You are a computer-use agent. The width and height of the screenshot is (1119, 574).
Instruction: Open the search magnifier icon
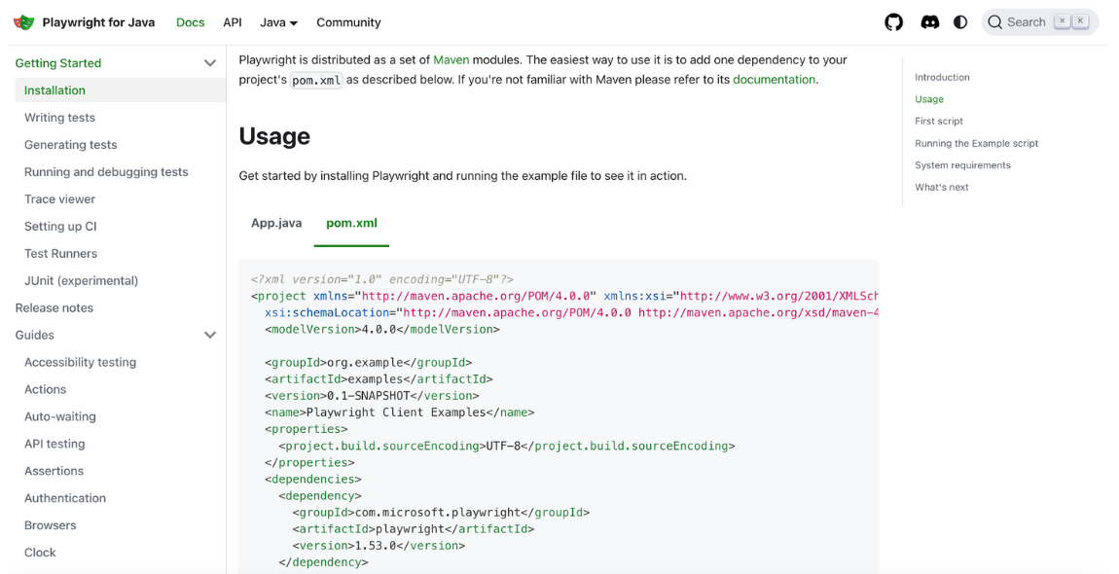pos(997,21)
